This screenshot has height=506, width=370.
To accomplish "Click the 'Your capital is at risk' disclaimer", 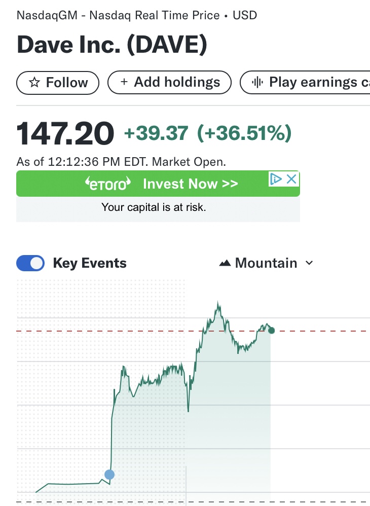I will point(154,207).
